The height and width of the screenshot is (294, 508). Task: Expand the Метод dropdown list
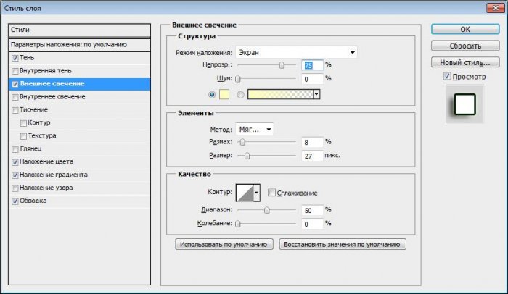[255, 129]
